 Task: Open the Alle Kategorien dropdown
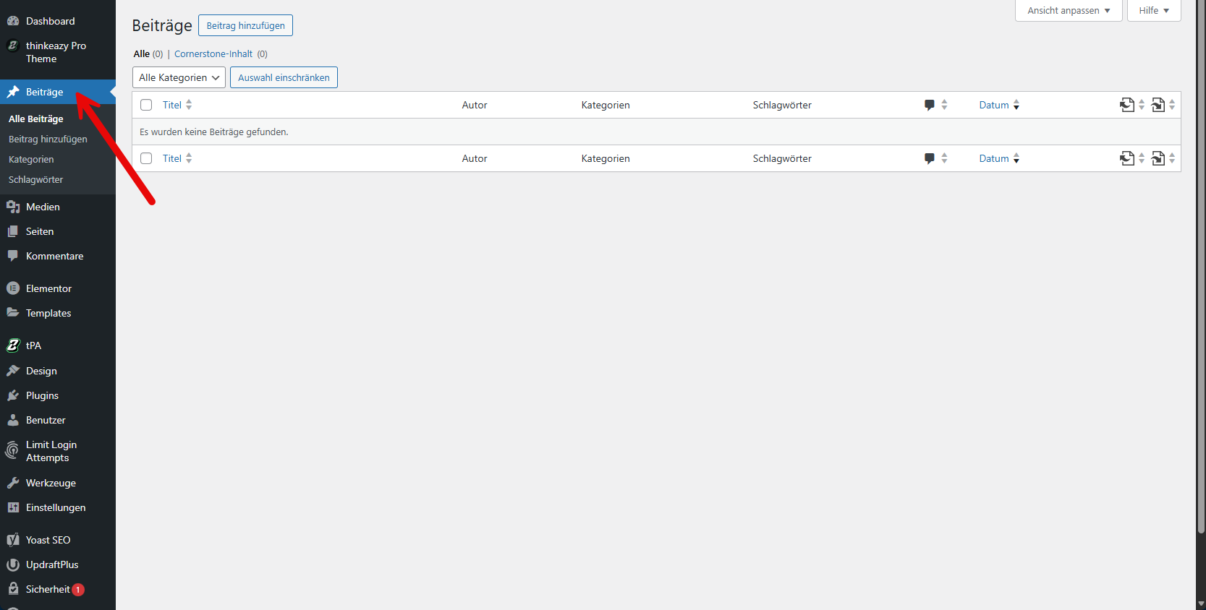pos(179,77)
